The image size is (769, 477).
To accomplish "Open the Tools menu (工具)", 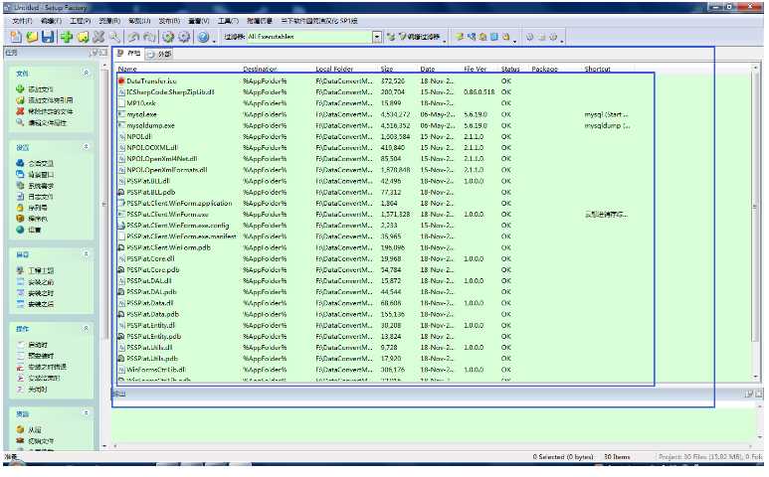I will [228, 21].
